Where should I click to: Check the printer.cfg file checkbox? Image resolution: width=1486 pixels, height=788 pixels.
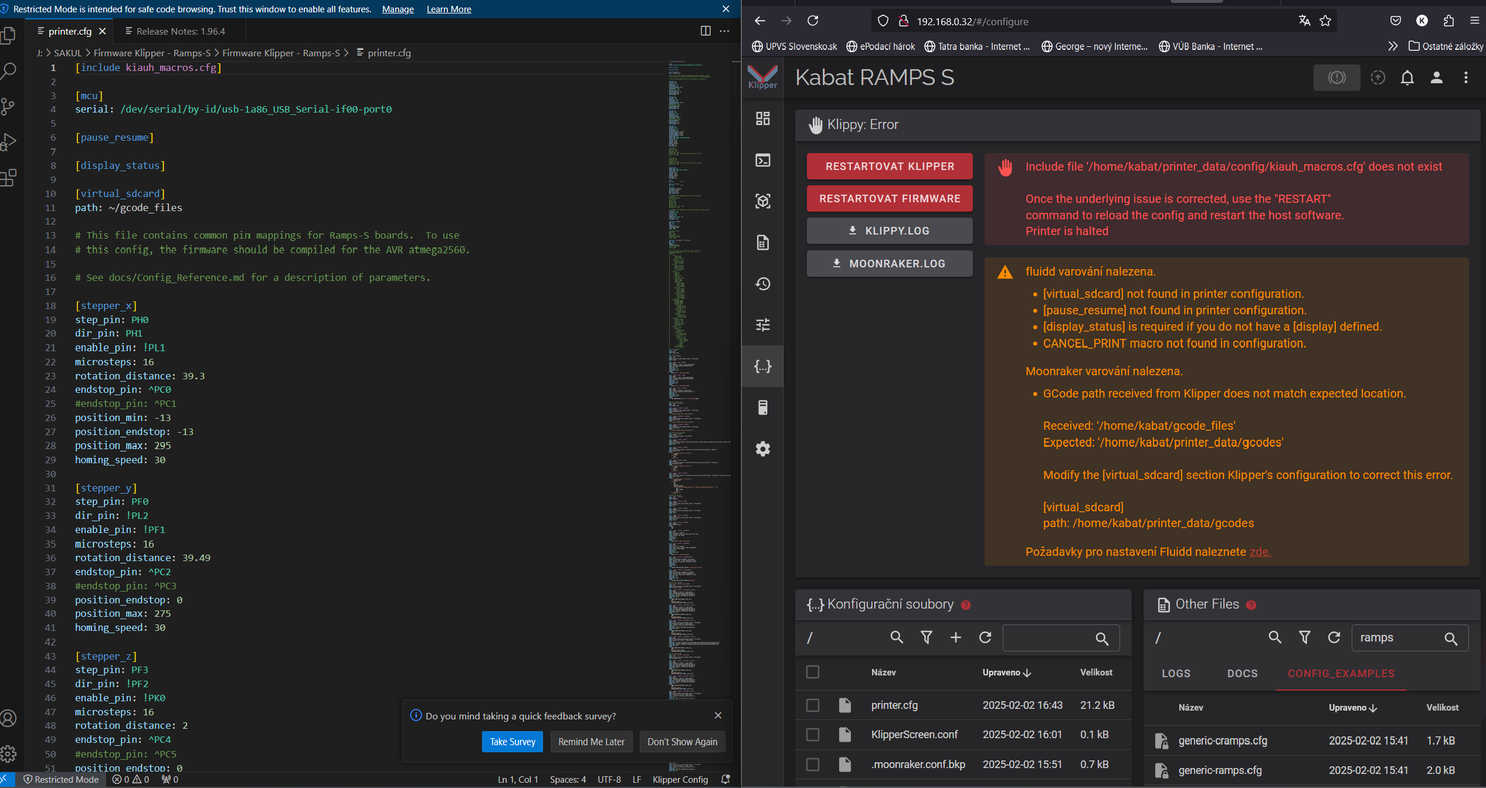[812, 705]
